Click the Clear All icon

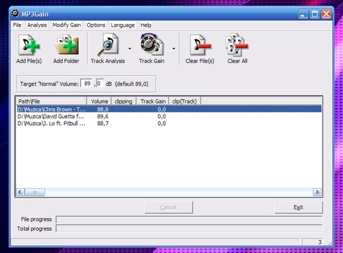click(x=237, y=45)
